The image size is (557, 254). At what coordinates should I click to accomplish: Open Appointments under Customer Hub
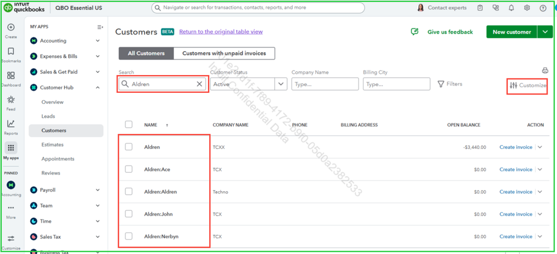pyautogui.click(x=58, y=159)
